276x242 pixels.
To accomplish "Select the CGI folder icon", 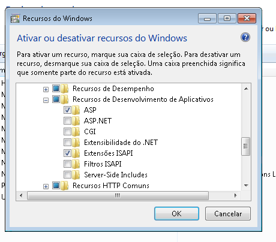I will tap(76, 132).
